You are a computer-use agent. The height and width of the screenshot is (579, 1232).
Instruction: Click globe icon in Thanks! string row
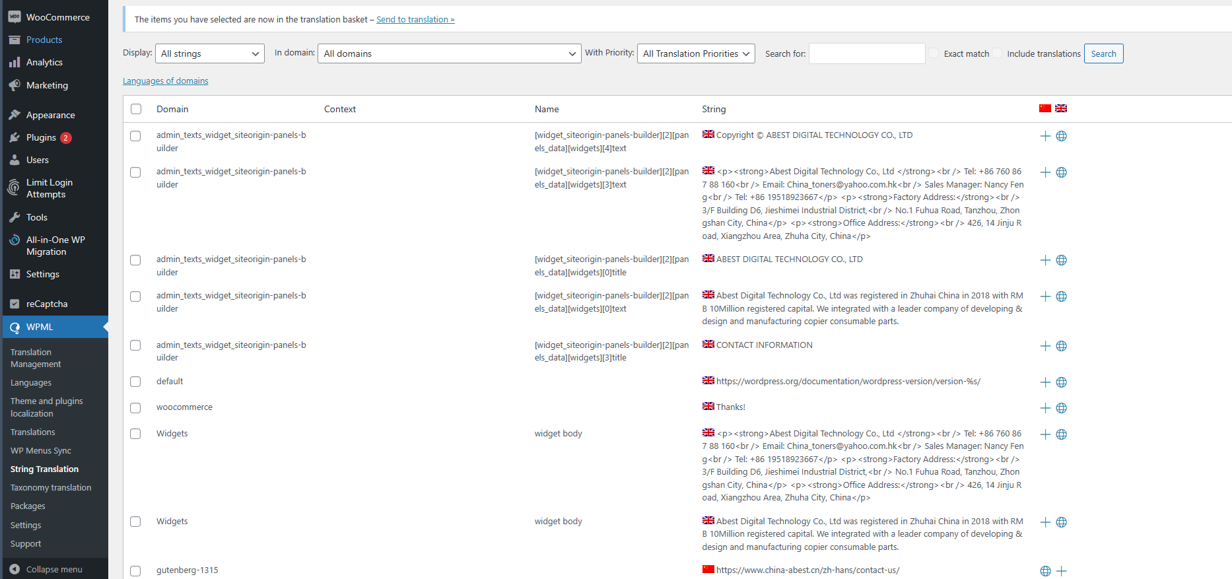(x=1062, y=408)
